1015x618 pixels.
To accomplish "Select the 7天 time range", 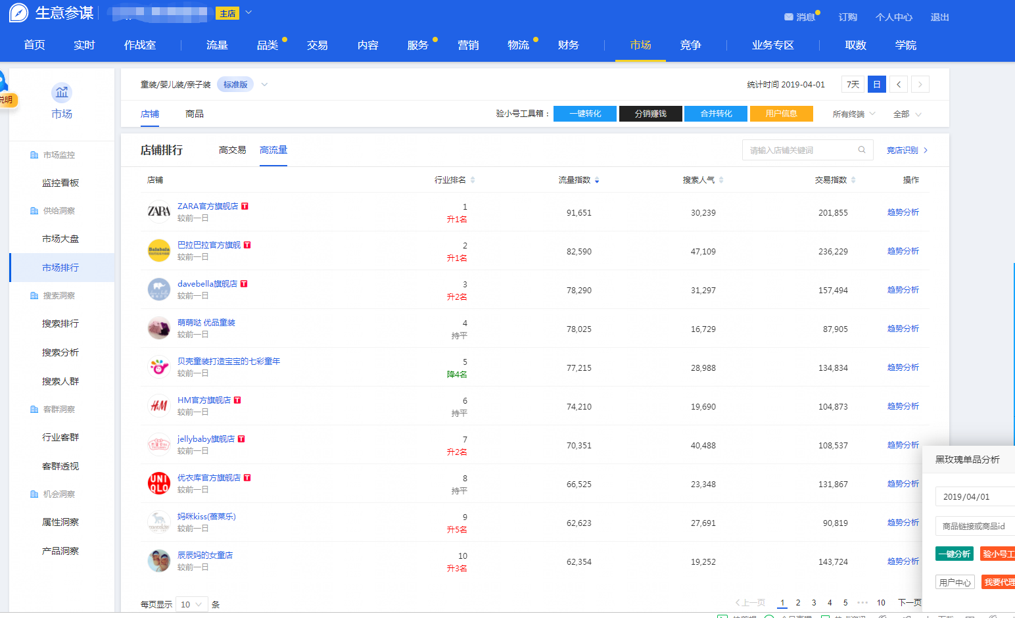I will [x=853, y=84].
